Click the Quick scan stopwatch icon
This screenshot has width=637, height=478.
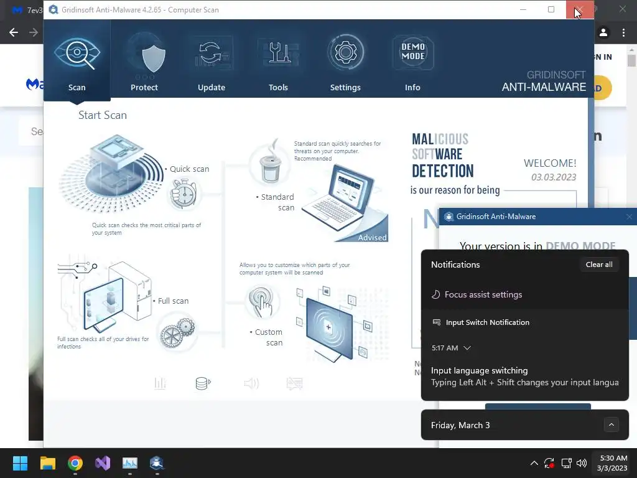(184, 194)
